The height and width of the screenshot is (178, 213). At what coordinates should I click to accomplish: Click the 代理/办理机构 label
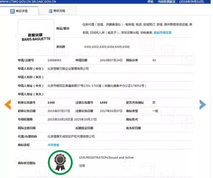click(x=27, y=136)
